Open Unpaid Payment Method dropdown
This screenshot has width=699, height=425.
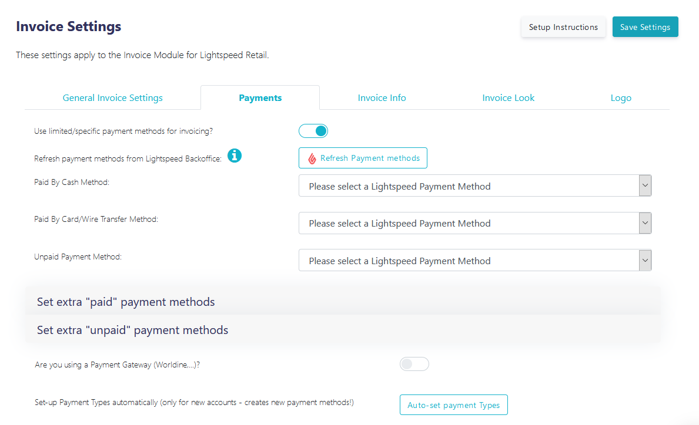[475, 260]
